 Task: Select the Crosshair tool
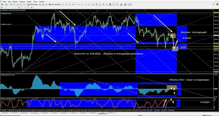(x=5, y=8)
